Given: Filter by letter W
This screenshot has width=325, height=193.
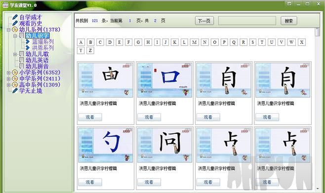Looking at the screenshot, I should 291,42.
